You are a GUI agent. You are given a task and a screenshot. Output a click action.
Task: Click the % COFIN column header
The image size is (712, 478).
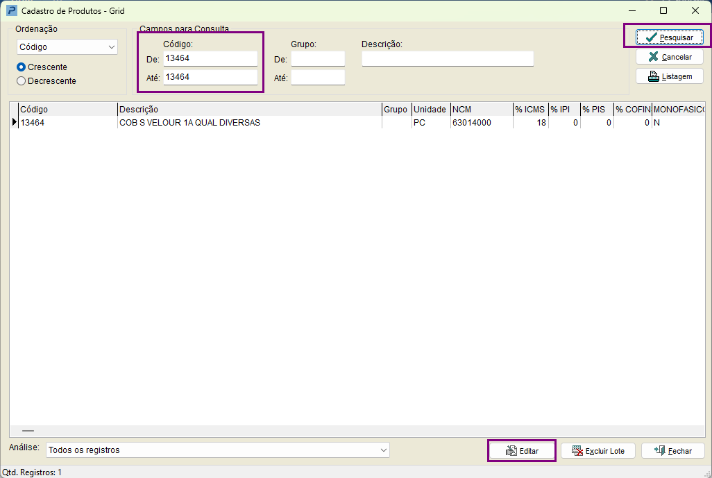[x=632, y=110]
